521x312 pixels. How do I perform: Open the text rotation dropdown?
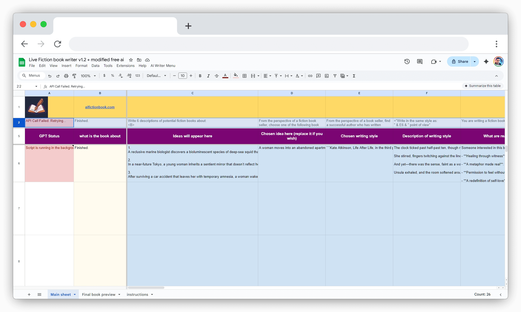pyautogui.click(x=299, y=76)
